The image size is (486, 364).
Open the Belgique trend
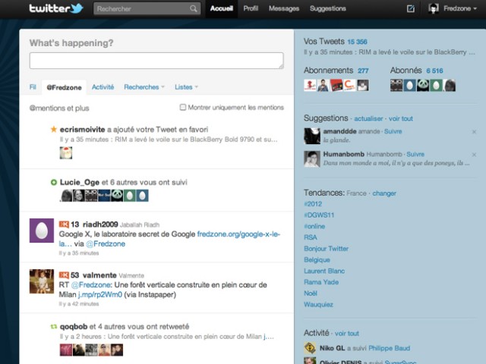click(x=317, y=259)
